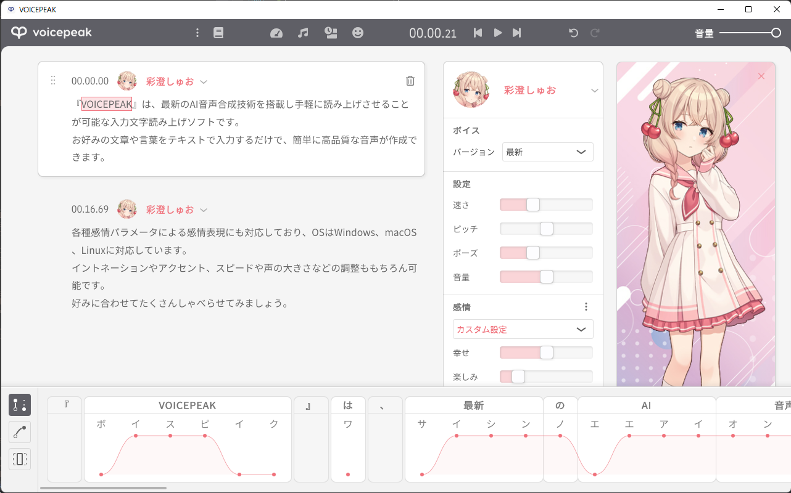
Task: Close the character portrait panel
Action: click(x=761, y=76)
